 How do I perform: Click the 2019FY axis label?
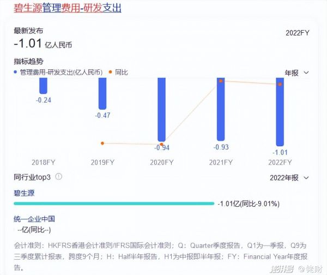point(102,162)
